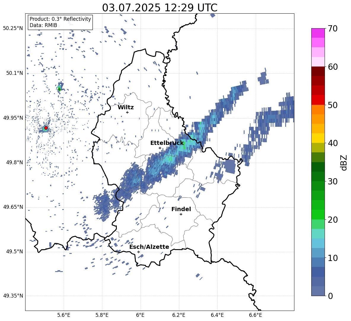
Task: Click the 6.2°E longitude label
Action: pyautogui.click(x=179, y=315)
